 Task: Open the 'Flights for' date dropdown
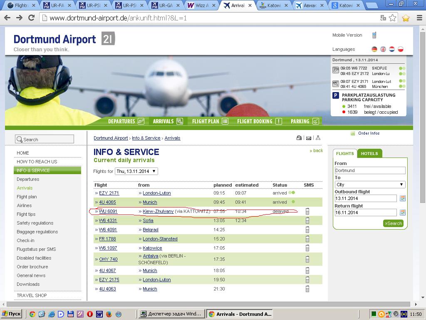[136, 171]
